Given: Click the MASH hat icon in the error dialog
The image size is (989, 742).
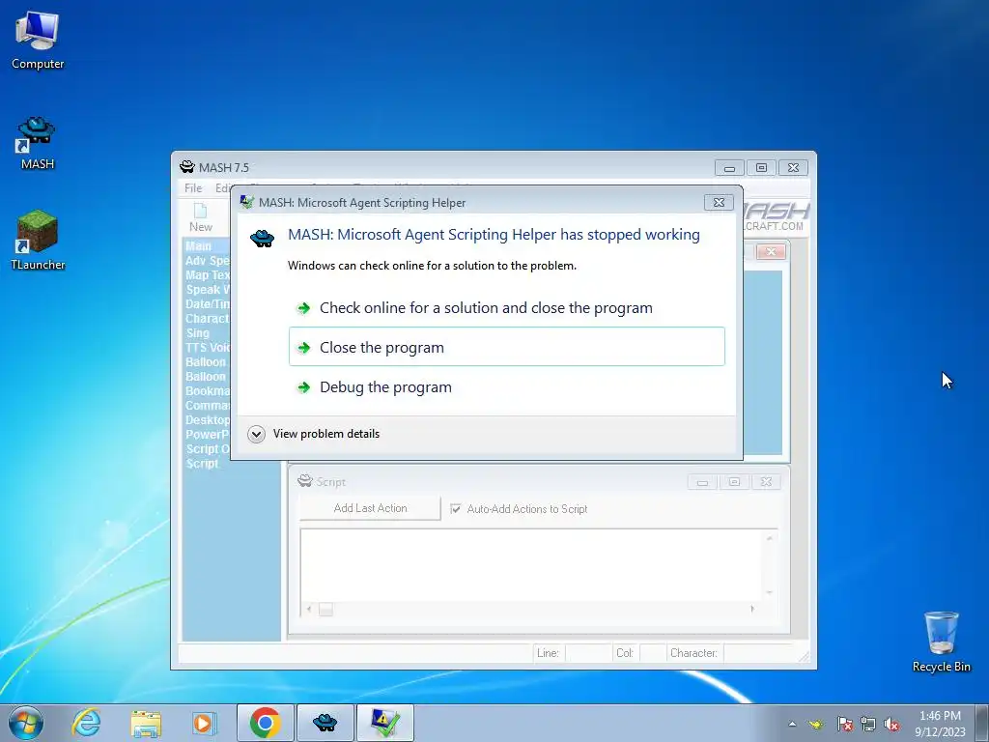Looking at the screenshot, I should (262, 238).
